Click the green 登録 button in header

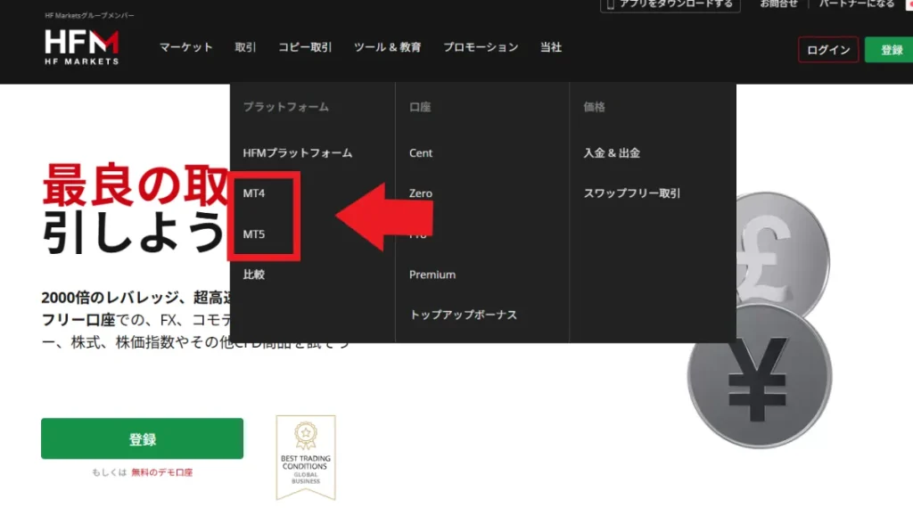[x=890, y=49]
